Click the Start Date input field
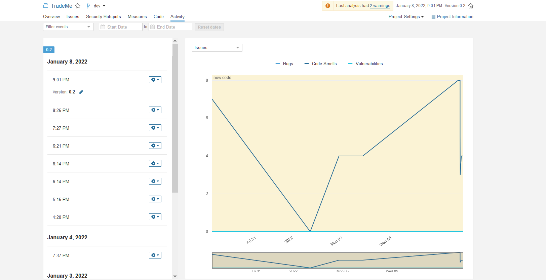Image resolution: width=546 pixels, height=280 pixels. click(121, 27)
